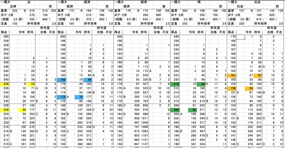Select the cell containing 1121
This screenshot has width=285, height=148.
pos(144,140)
